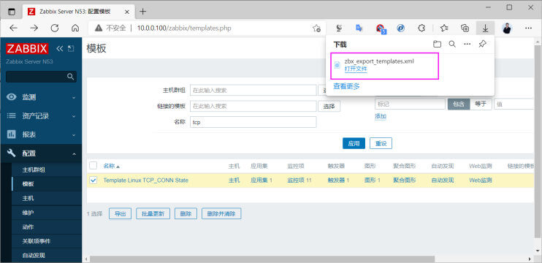Open the browser extensions puzzle icon
The width and height of the screenshot is (542, 263).
[421, 28]
